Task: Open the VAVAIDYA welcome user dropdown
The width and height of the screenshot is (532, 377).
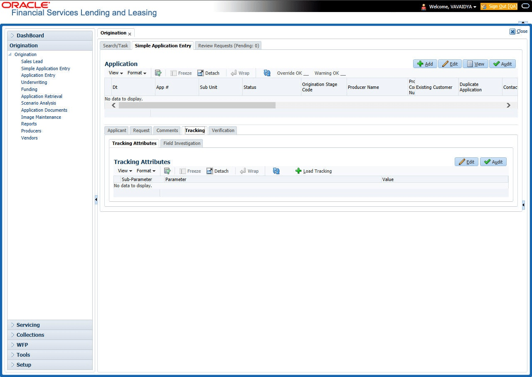Action: pos(453,7)
